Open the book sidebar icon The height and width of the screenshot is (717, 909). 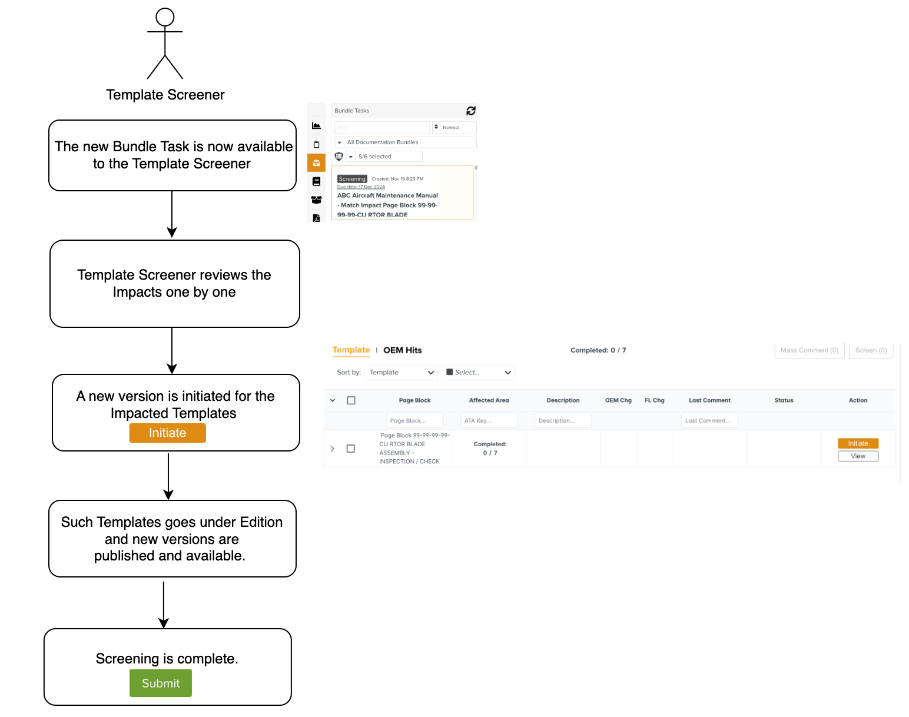pos(316,181)
